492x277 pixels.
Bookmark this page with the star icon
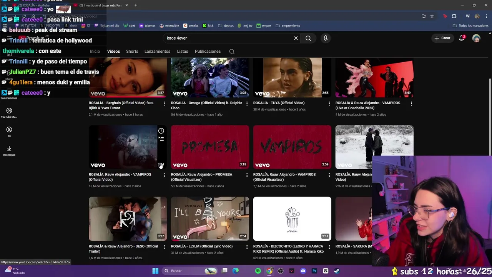click(x=432, y=16)
